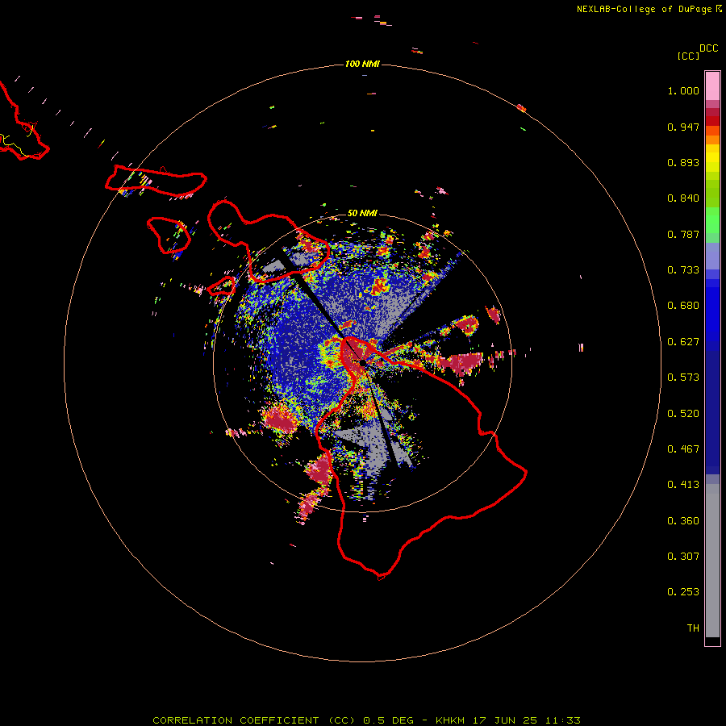Click the 0.840 colorbar value
726x726 pixels.
point(683,198)
